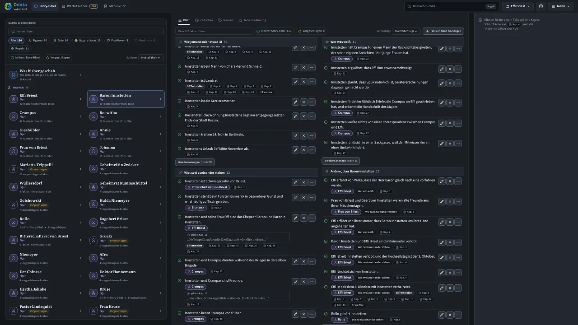The height and width of the screenshot is (325, 578).
Task: Open the 'Meiste Fakten' sort dropdown
Action: tap(151, 58)
